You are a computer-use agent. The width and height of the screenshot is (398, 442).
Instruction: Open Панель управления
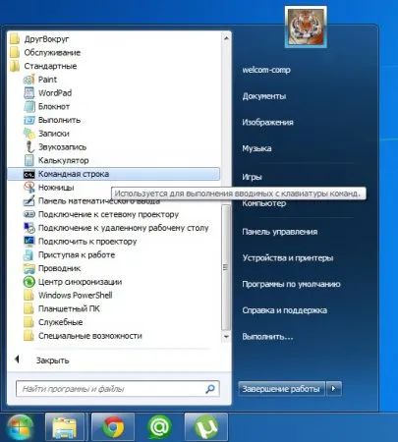(280, 232)
